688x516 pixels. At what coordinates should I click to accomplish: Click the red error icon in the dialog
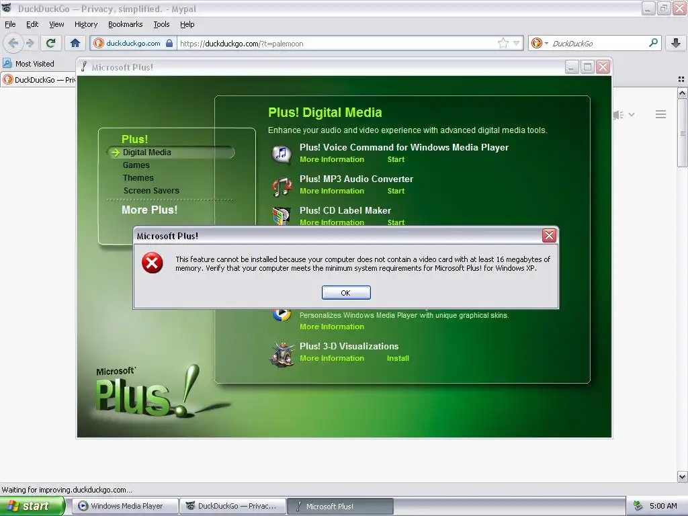coord(153,263)
